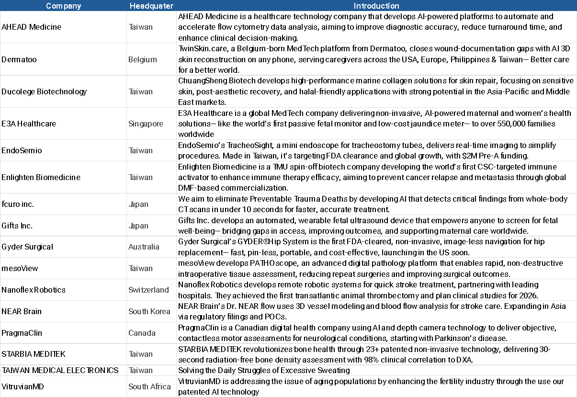Screen dimensions: 577x397
Task: Click the Enlighten Biomedicine cell
Action: point(63,177)
